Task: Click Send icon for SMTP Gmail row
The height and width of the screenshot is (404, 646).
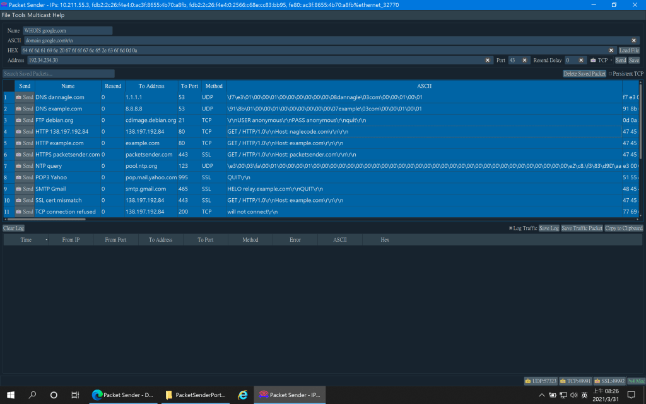Action: [24, 189]
